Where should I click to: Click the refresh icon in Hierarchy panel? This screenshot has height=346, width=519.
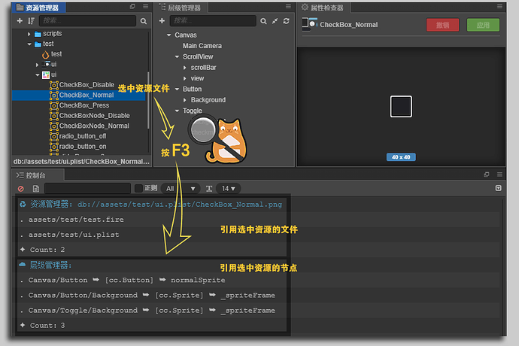(287, 21)
